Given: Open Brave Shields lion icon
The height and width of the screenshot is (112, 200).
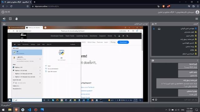Looking at the screenshot, I should [x=163, y=6].
